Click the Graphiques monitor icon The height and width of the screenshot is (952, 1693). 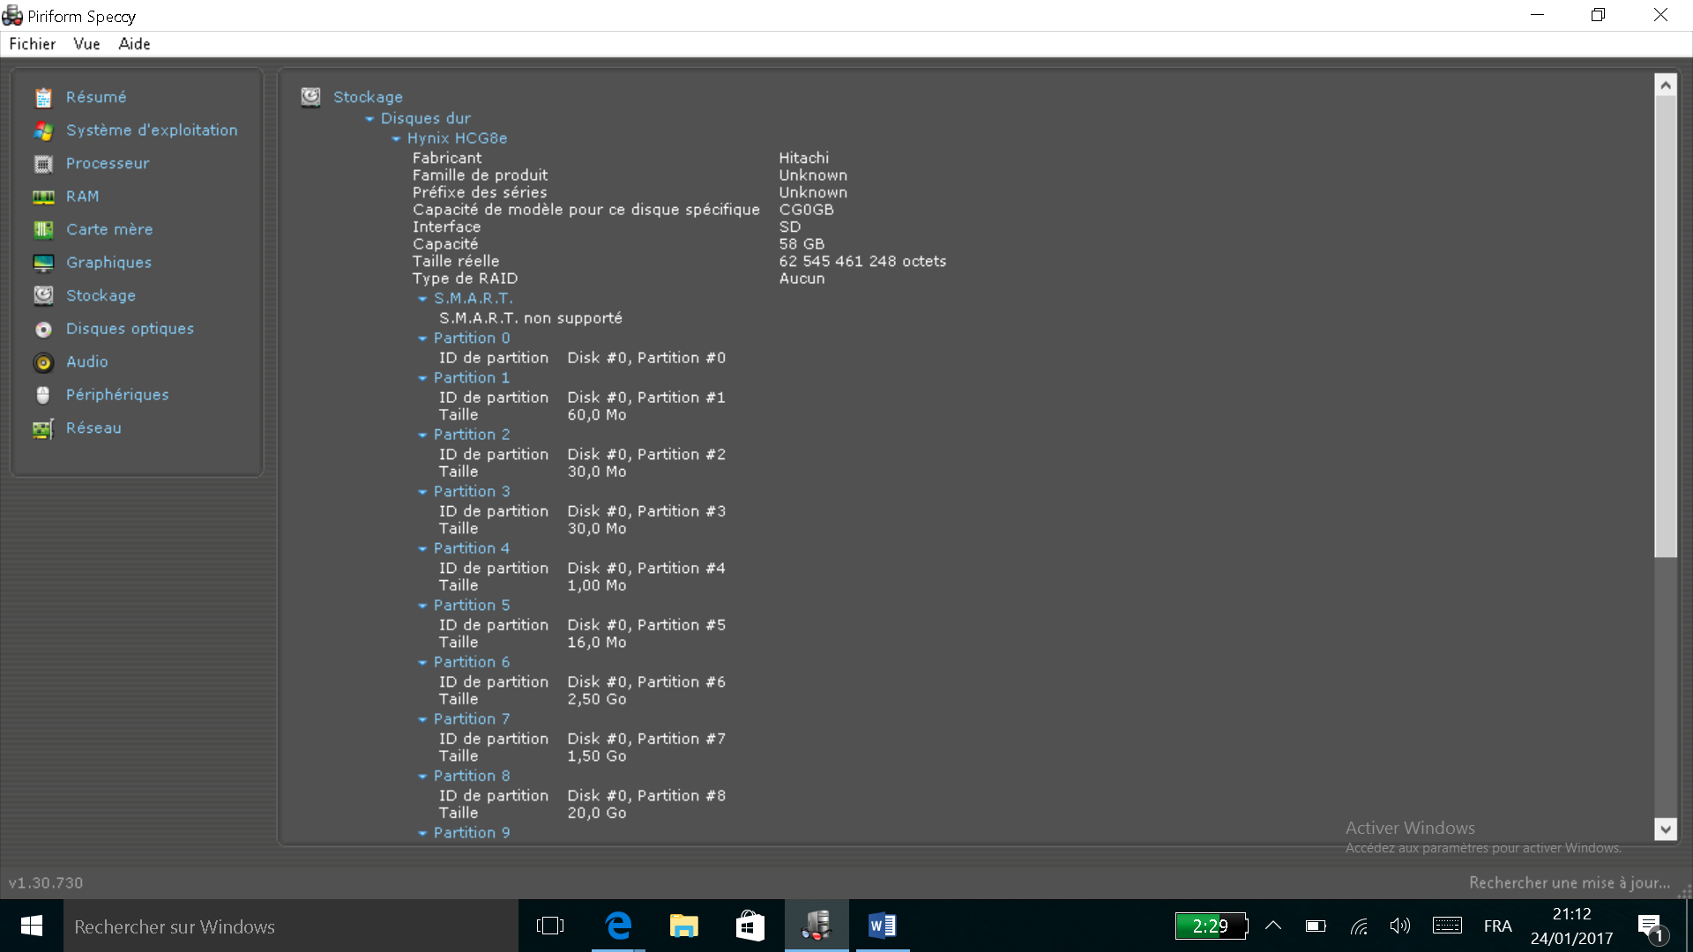[43, 263]
